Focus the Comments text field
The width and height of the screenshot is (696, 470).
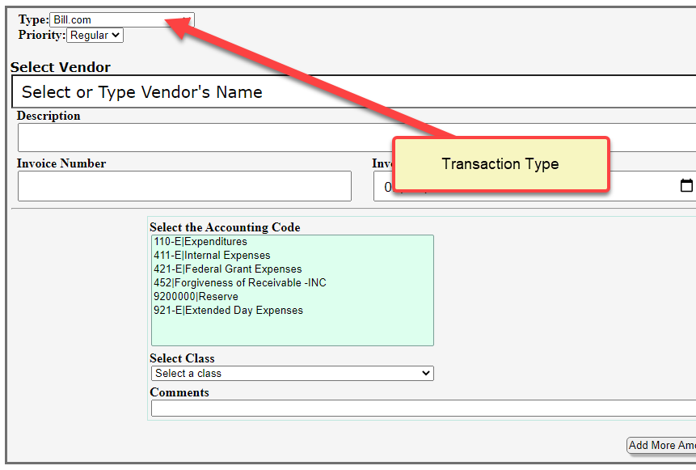(420, 409)
